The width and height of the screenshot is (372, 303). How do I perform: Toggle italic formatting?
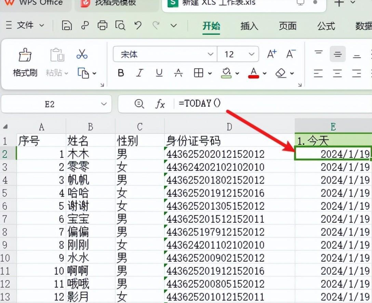(x=139, y=73)
